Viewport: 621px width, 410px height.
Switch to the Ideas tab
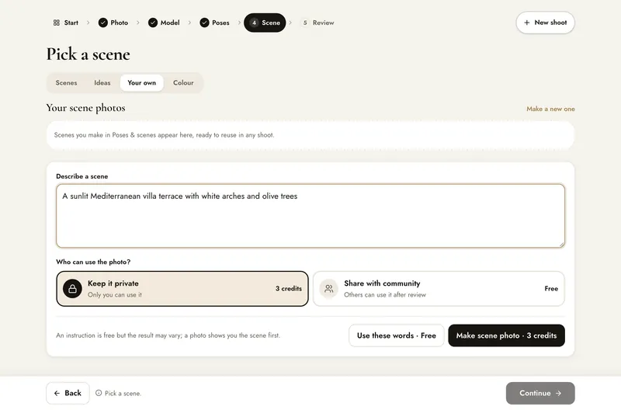pos(102,83)
